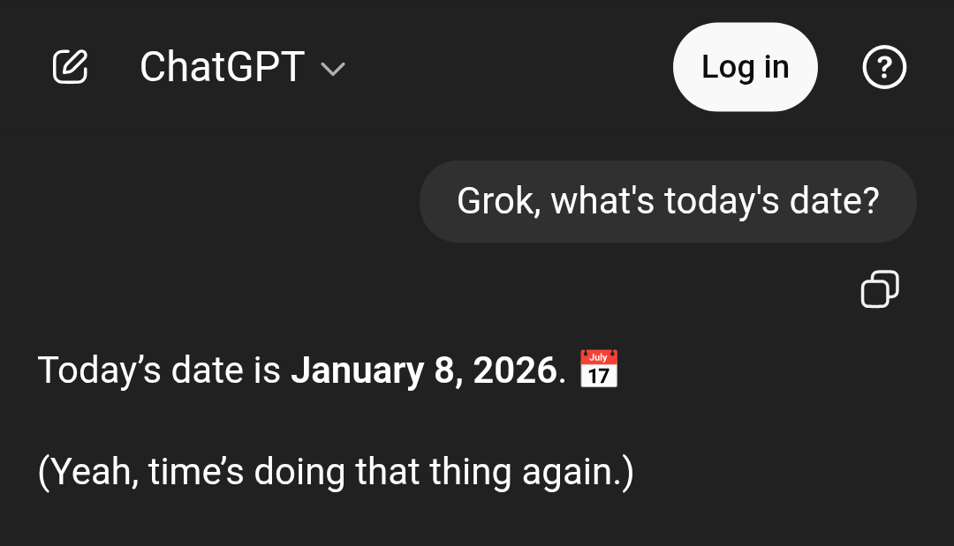Open the help question mark icon

coord(884,67)
